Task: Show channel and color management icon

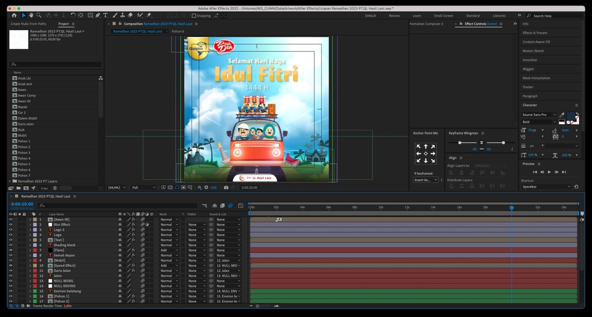Action: 199,187
